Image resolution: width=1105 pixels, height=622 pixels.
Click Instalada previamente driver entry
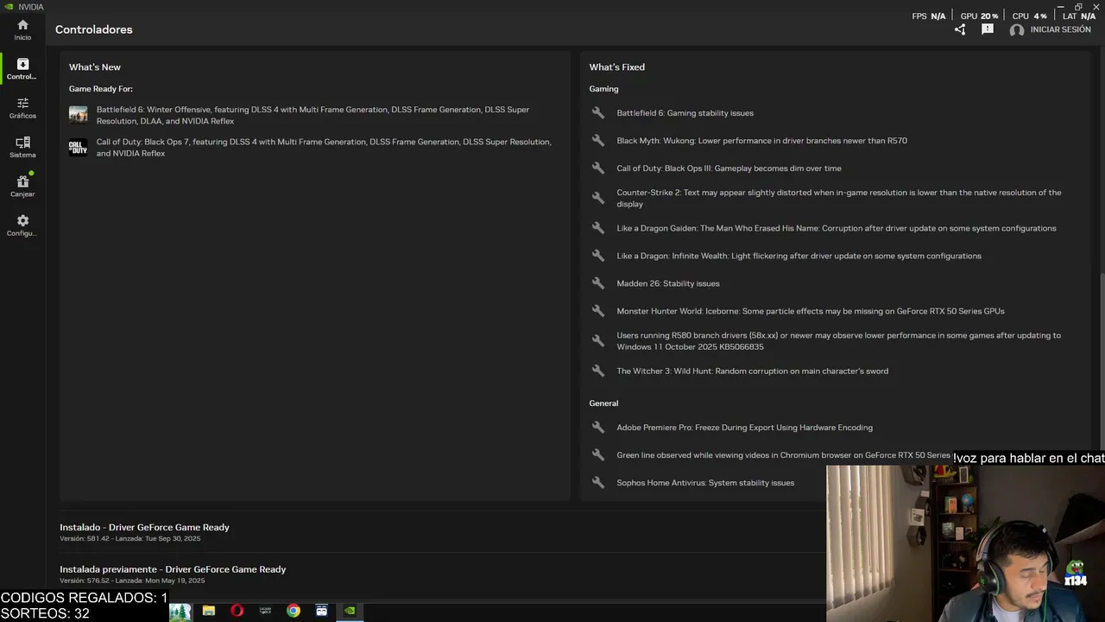173,569
